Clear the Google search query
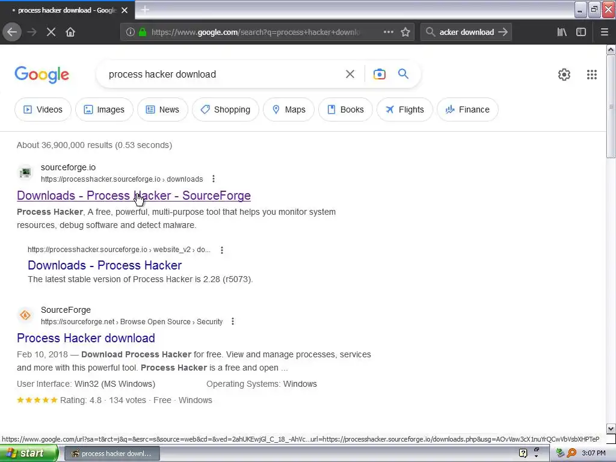Screen dimensions: 616x462 point(350,74)
